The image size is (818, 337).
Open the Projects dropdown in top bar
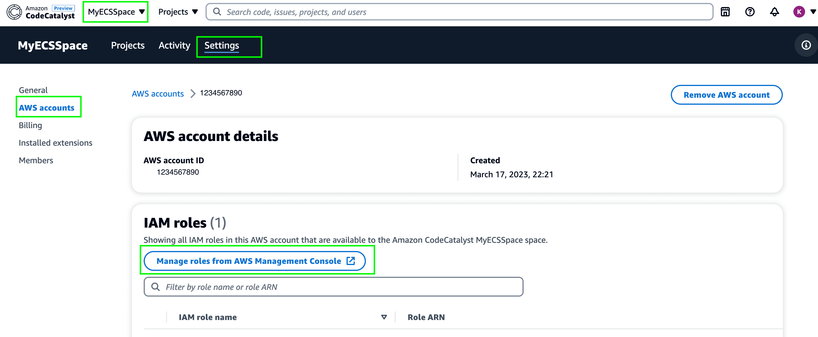point(178,12)
